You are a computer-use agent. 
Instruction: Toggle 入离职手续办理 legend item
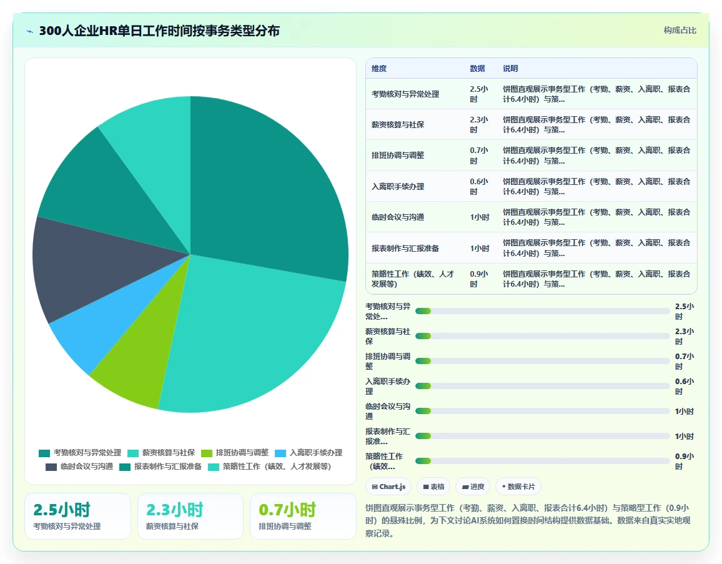click(309, 453)
